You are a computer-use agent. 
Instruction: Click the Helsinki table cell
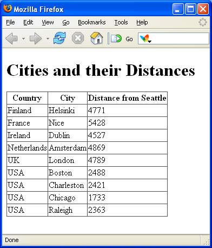tap(68, 110)
